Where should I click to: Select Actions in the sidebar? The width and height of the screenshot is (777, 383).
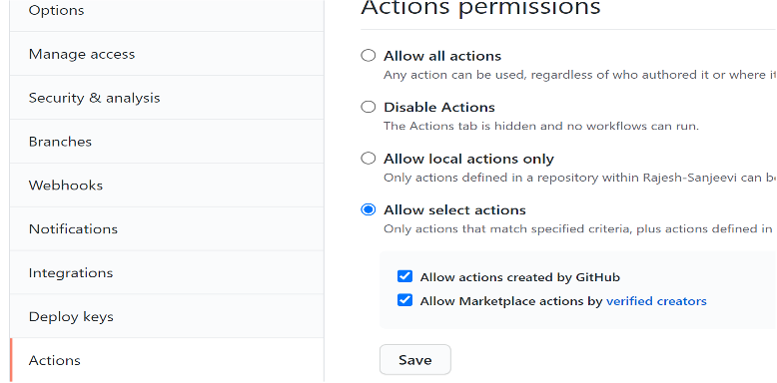coord(167,360)
